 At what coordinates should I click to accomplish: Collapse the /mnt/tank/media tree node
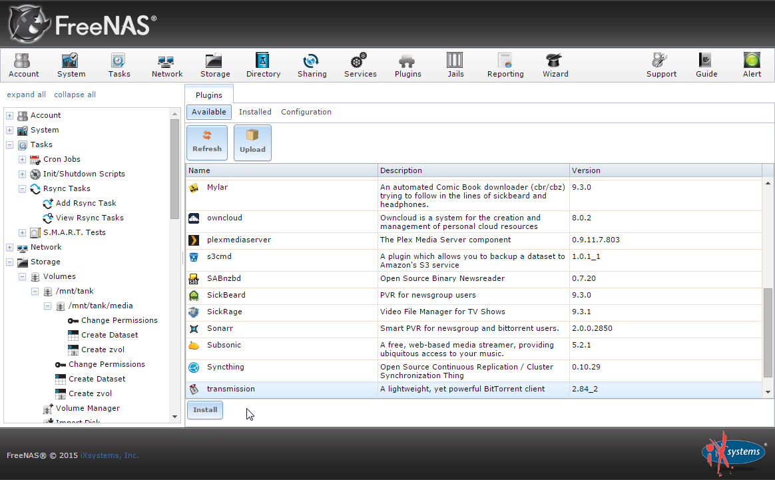pos(47,306)
